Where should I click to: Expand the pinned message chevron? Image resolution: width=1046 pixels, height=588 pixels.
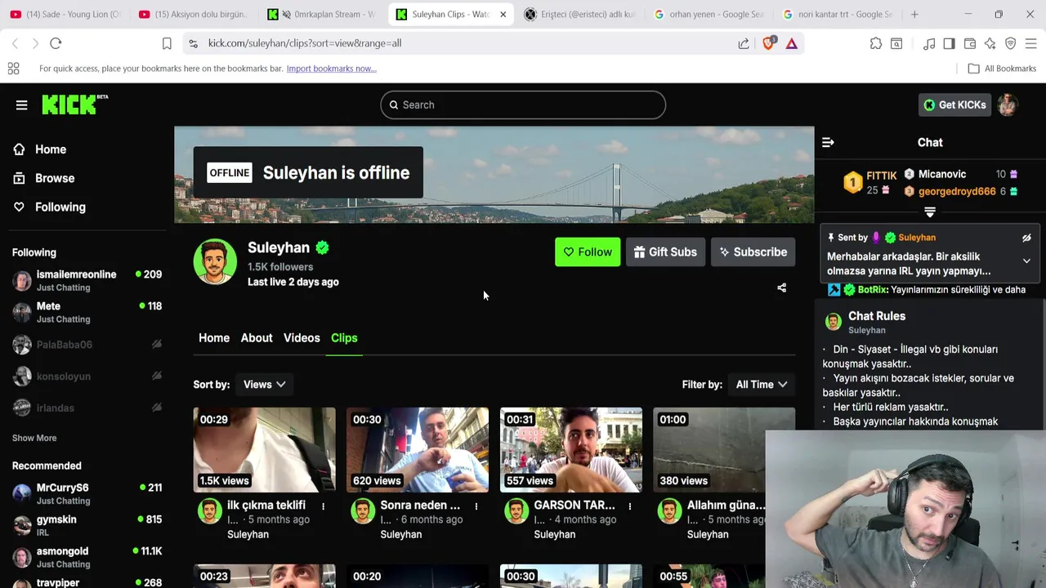1026,261
